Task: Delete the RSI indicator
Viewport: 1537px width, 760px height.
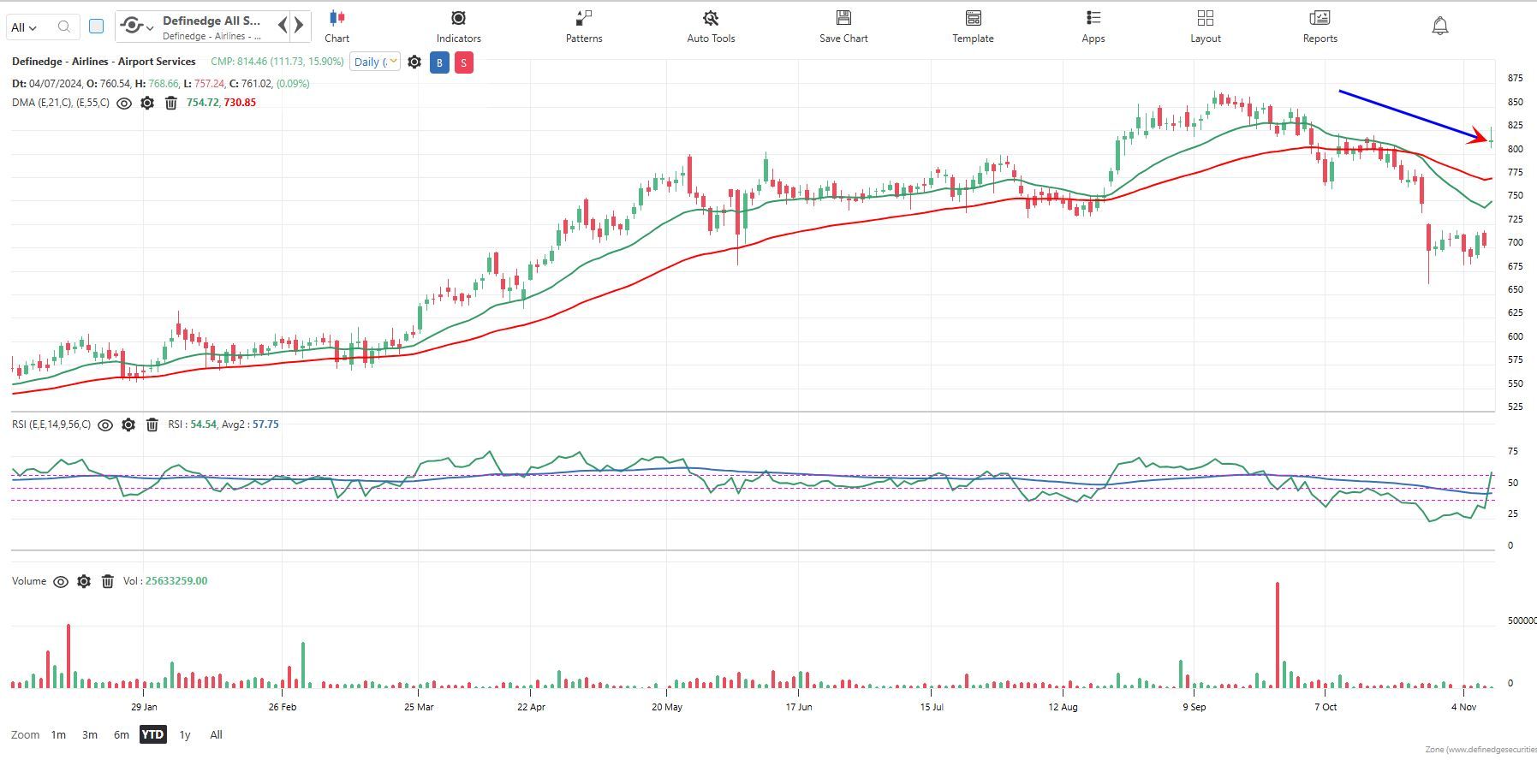Action: point(152,425)
